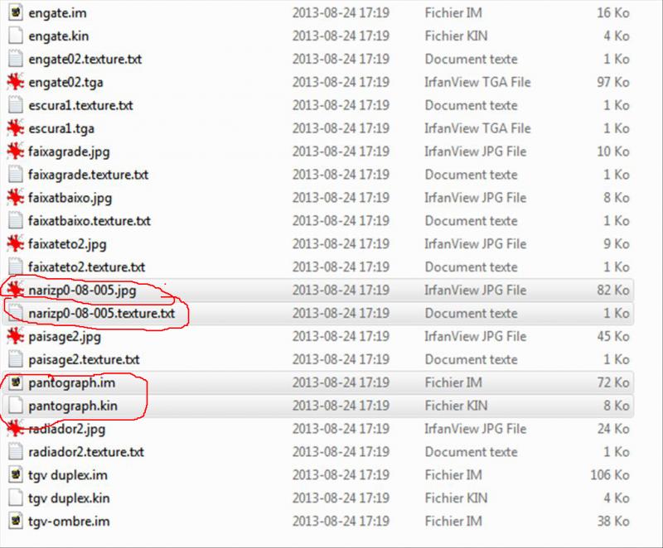663x548 pixels.
Task: Click the 24 Ko size of radiador2.jpg
Action: pos(613,429)
